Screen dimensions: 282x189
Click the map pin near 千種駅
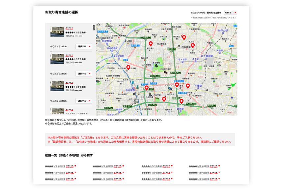(187, 85)
